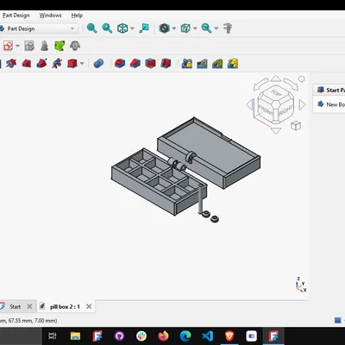Expand the red Part icon dropdown arrow
The width and height of the screenshot is (345, 345).
pos(18,46)
